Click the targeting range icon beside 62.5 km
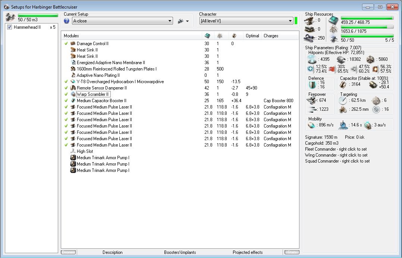Viewport: 402px width, 258px height. [342, 100]
